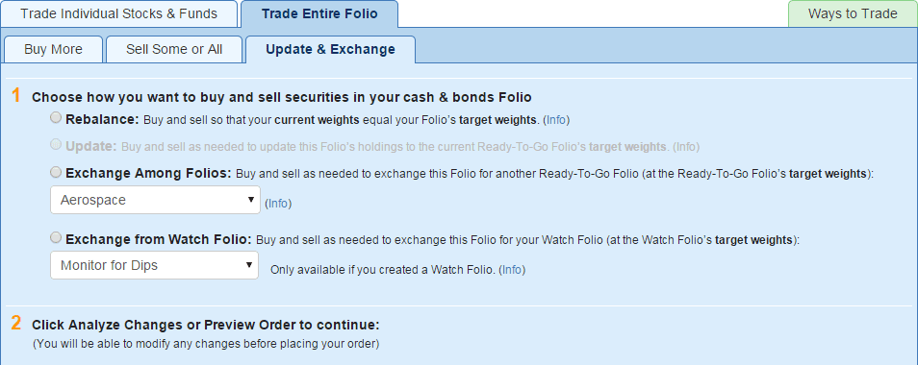The height and width of the screenshot is (365, 918).
Task: Select the greyed-out Update radio button
Action: [56, 144]
